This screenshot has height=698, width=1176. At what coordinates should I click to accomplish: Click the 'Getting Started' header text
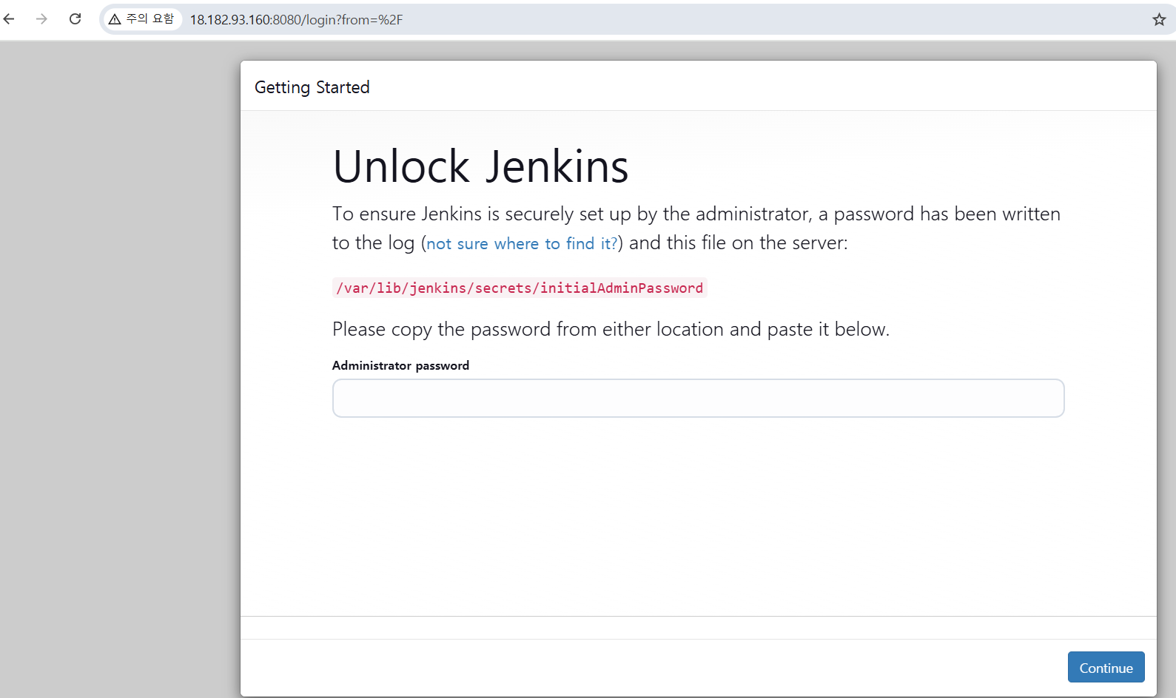(x=312, y=87)
